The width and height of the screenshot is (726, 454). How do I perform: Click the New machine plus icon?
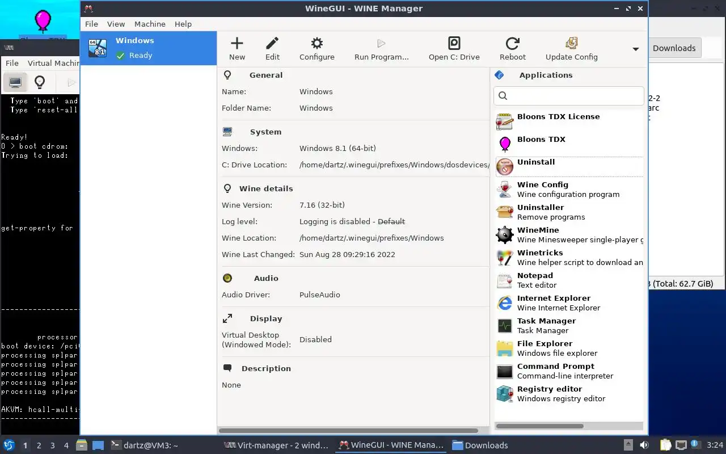[x=237, y=43]
